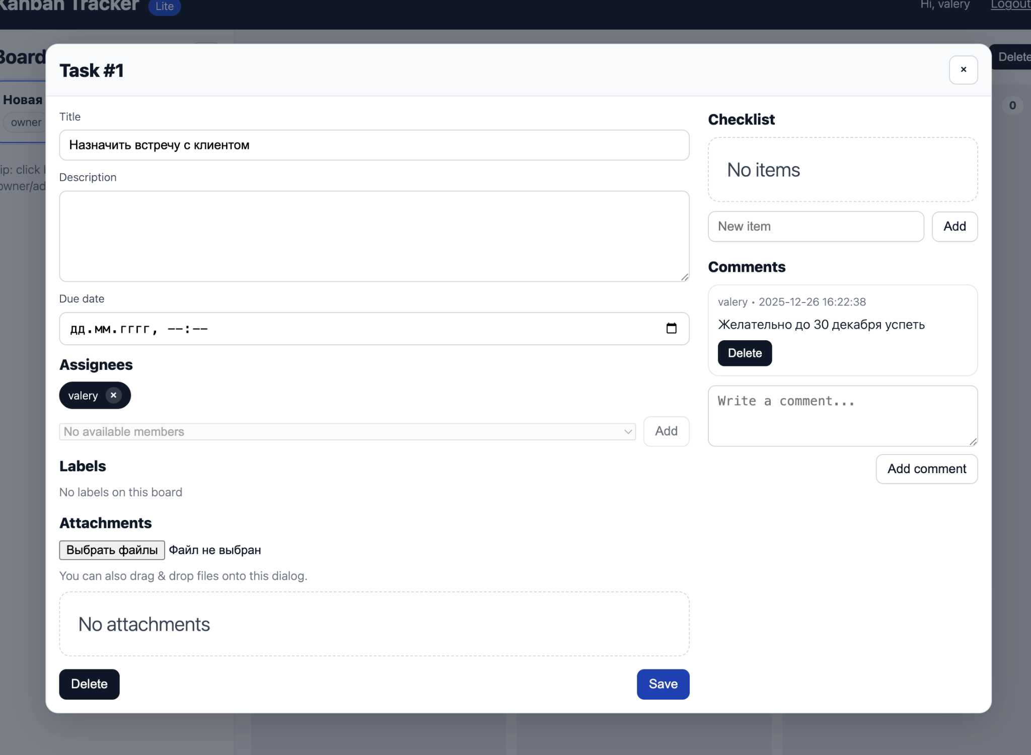The image size is (1031, 755).
Task: Add a new checklist item with Add button
Action: pyautogui.click(x=954, y=226)
